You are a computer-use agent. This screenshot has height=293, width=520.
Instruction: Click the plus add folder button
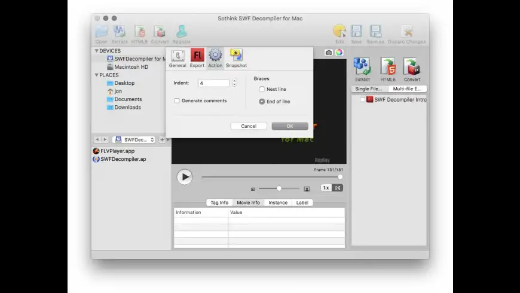click(162, 140)
